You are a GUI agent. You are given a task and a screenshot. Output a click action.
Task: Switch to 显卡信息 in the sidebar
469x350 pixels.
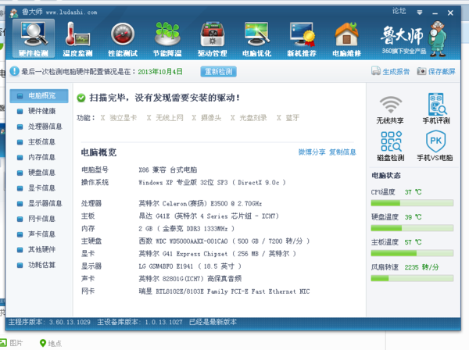pos(41,187)
